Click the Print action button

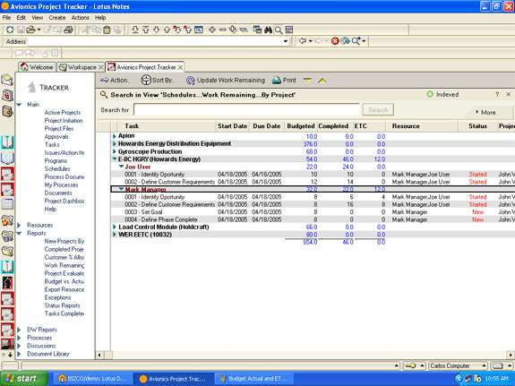pyautogui.click(x=284, y=81)
